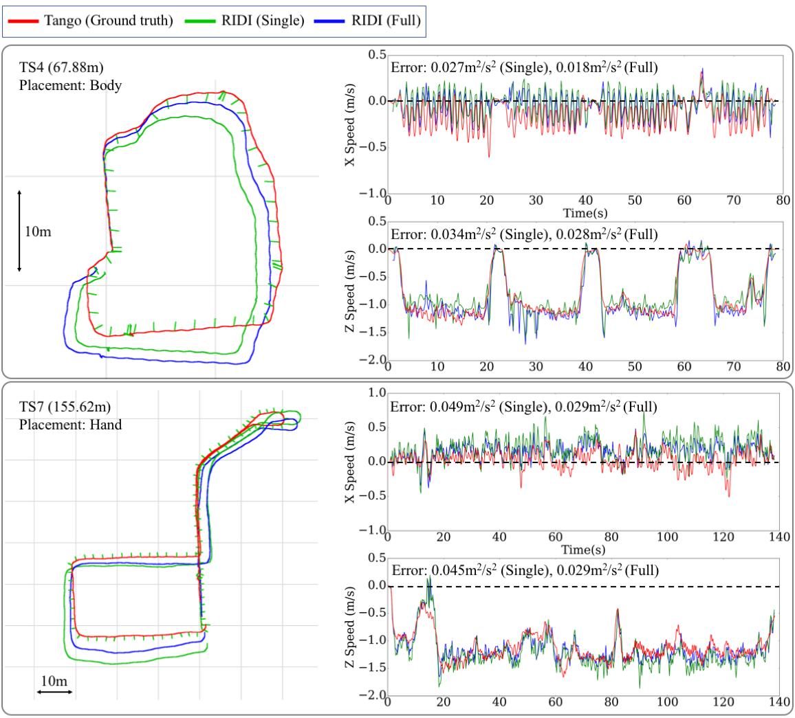795x718 pixels.
Task: Click the "Time(s)" axis label in TS4 panel
Action: [585, 213]
